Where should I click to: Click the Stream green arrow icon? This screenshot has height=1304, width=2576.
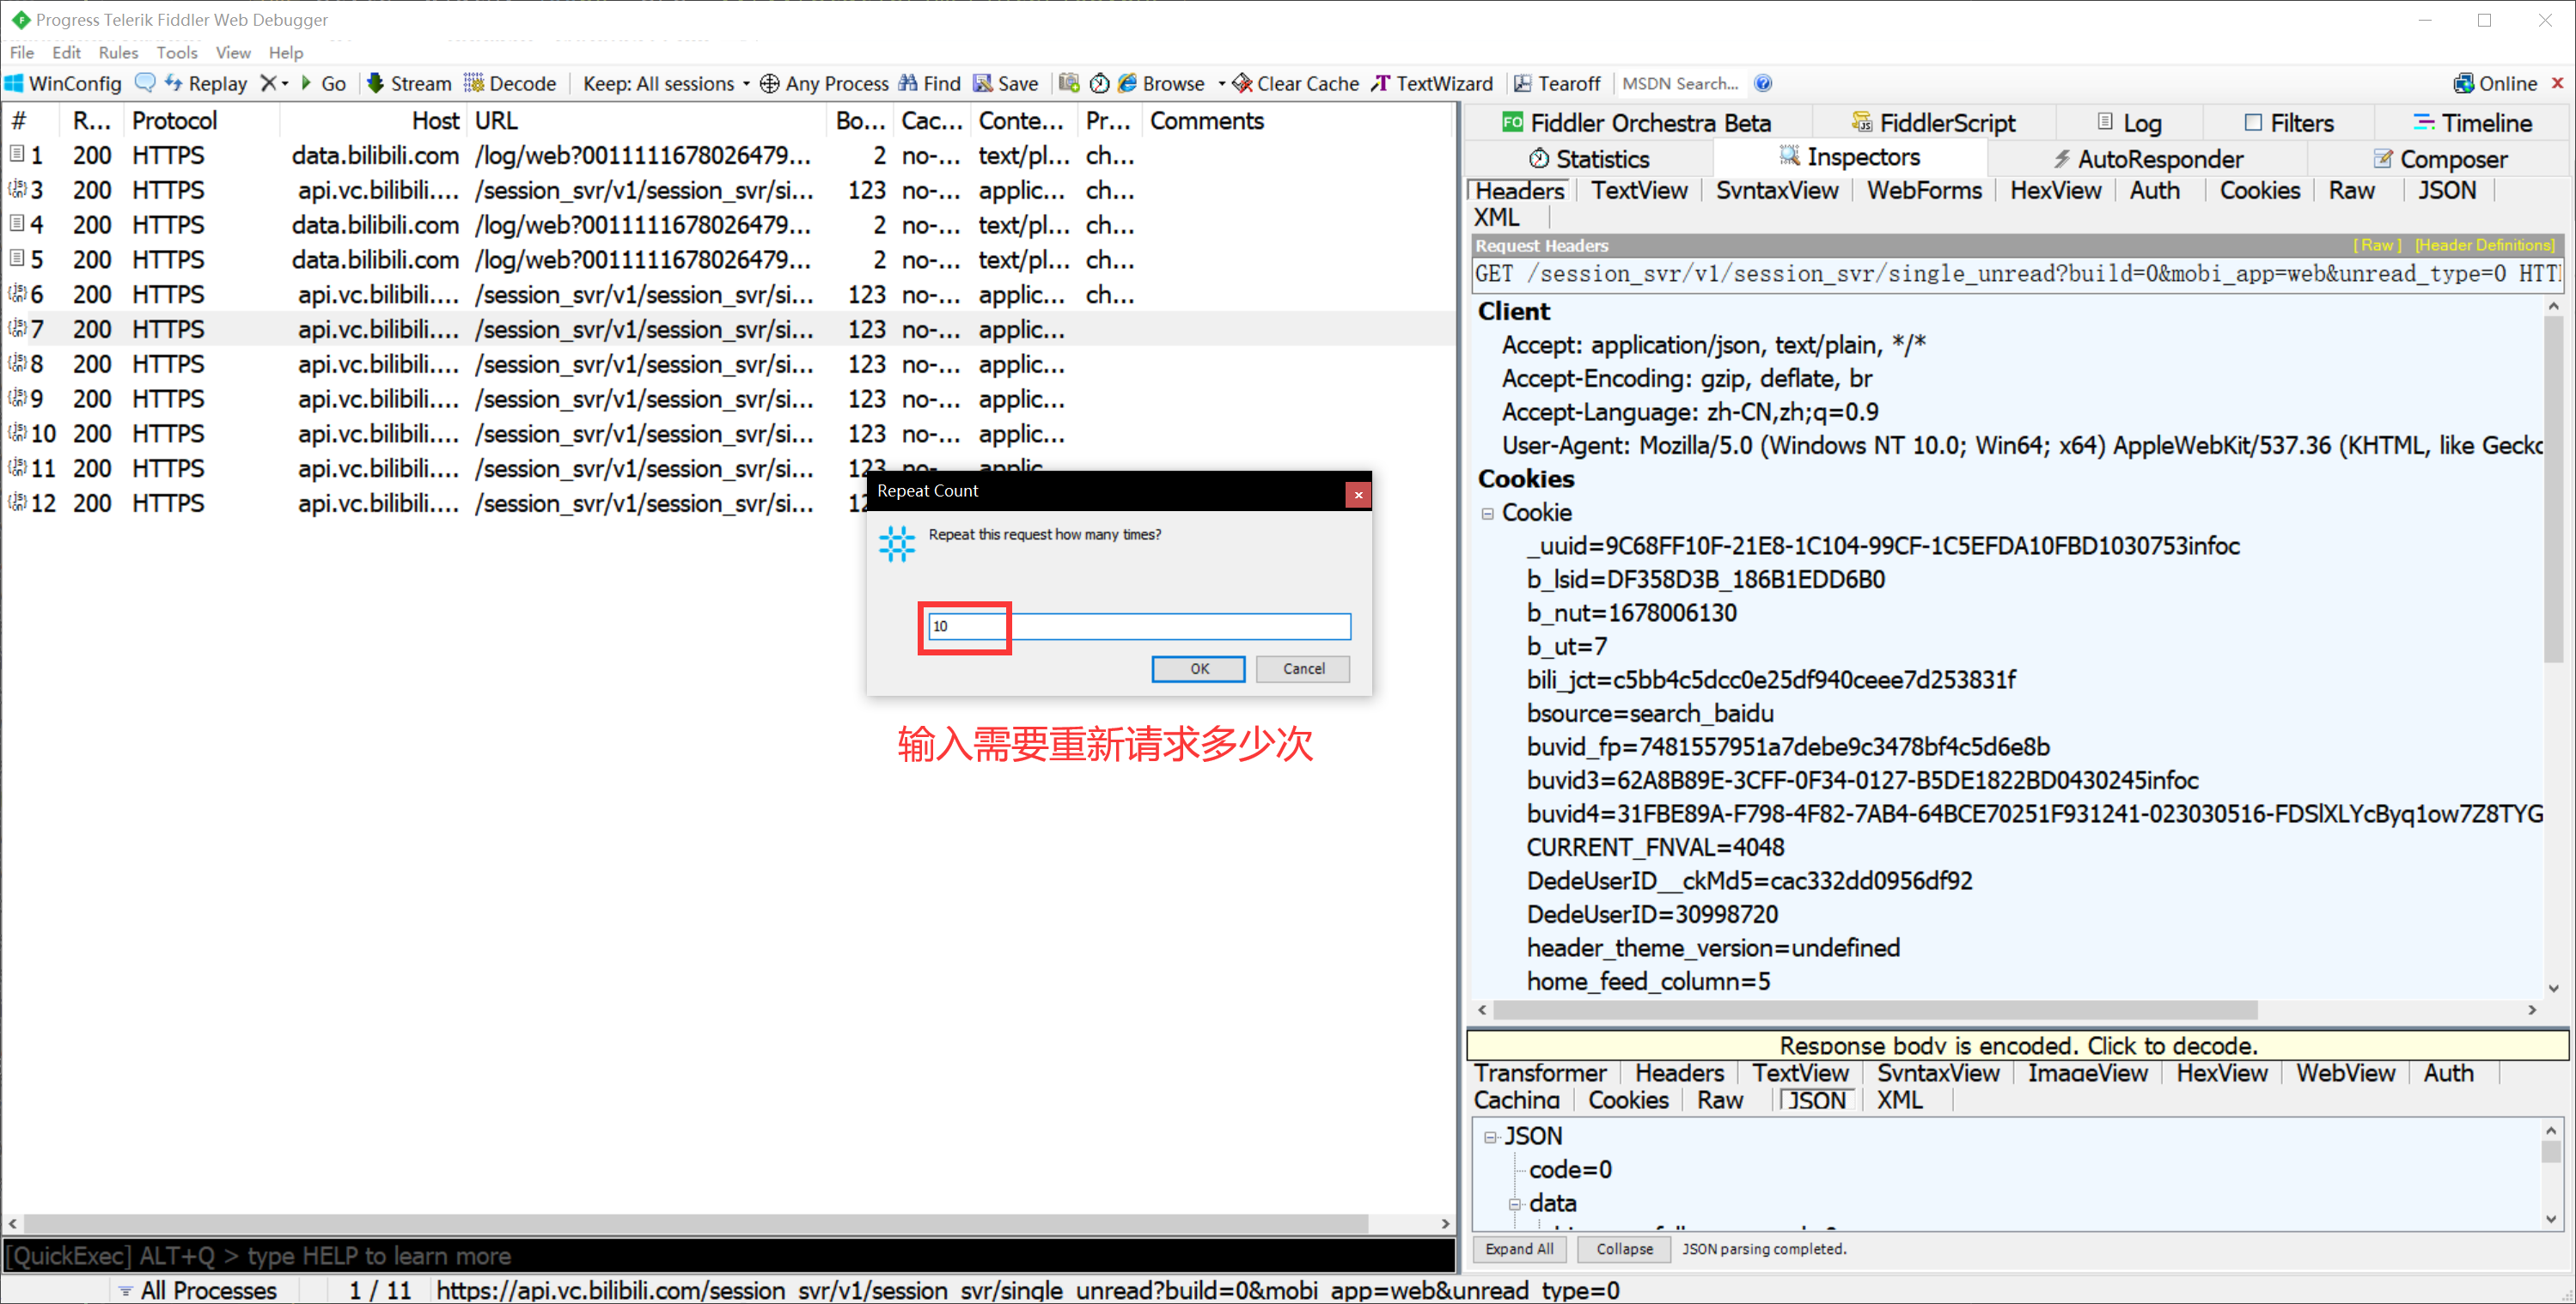pyautogui.click(x=375, y=83)
